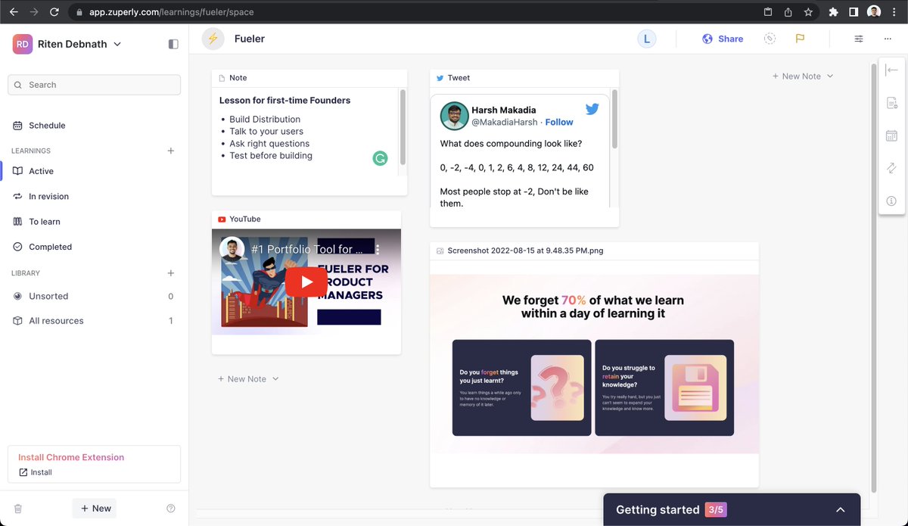908x526 pixels.
Task: Click the Follow link in the tweet
Action: pyautogui.click(x=559, y=122)
